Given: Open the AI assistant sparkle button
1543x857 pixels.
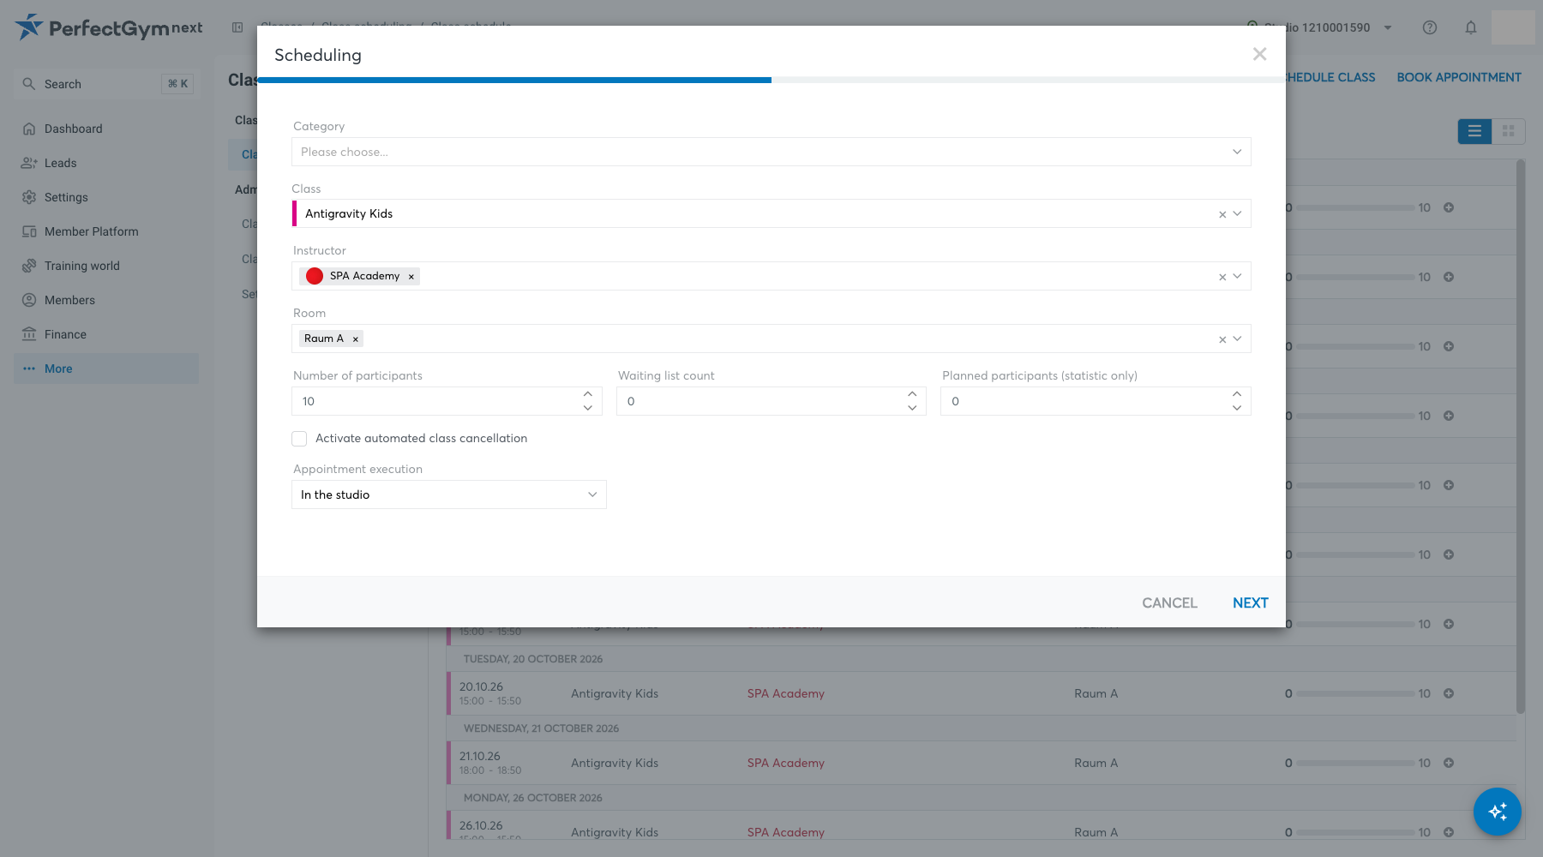Looking at the screenshot, I should pos(1498,812).
